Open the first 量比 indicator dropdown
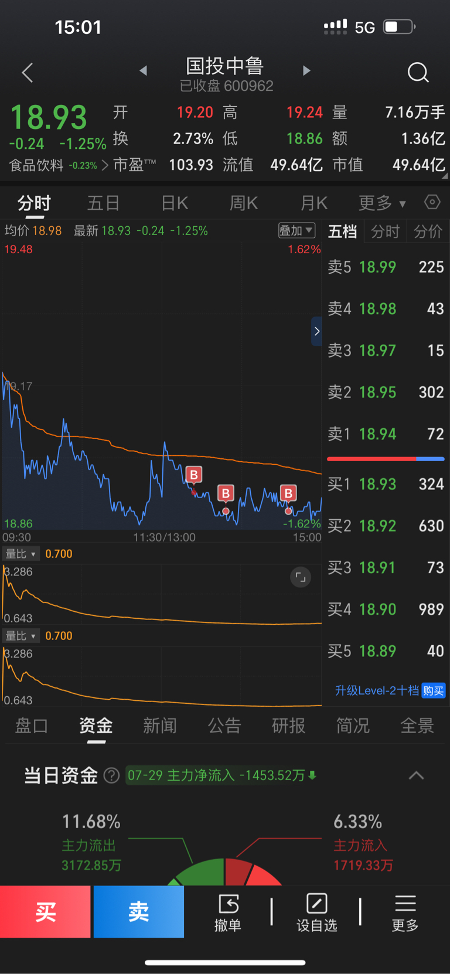 point(21,554)
